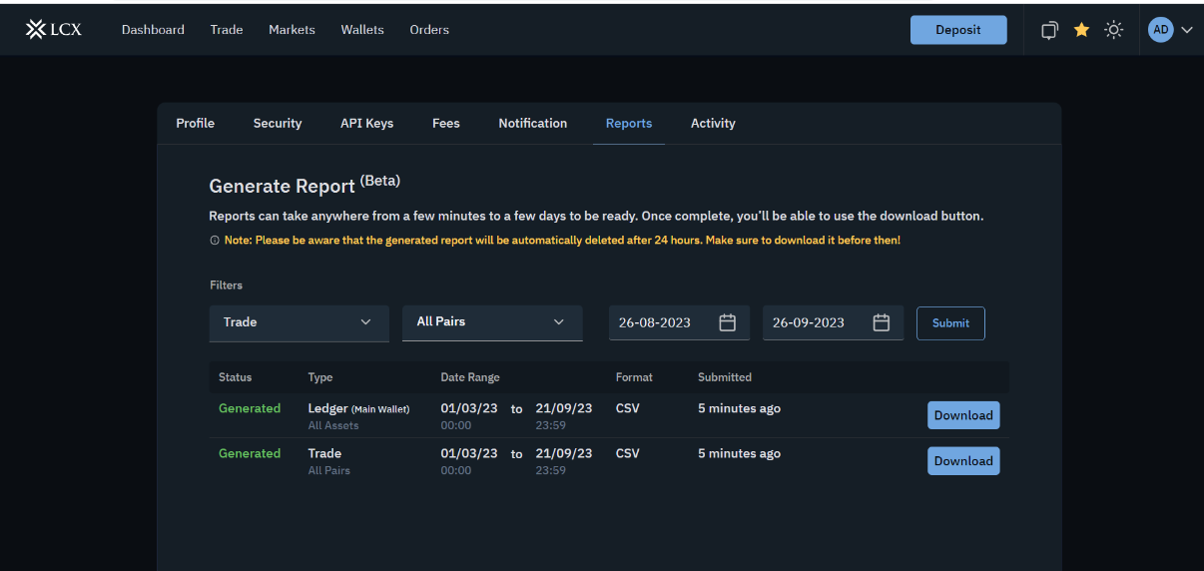
Task: Toggle light theme with sun icon
Action: pyautogui.click(x=1114, y=30)
